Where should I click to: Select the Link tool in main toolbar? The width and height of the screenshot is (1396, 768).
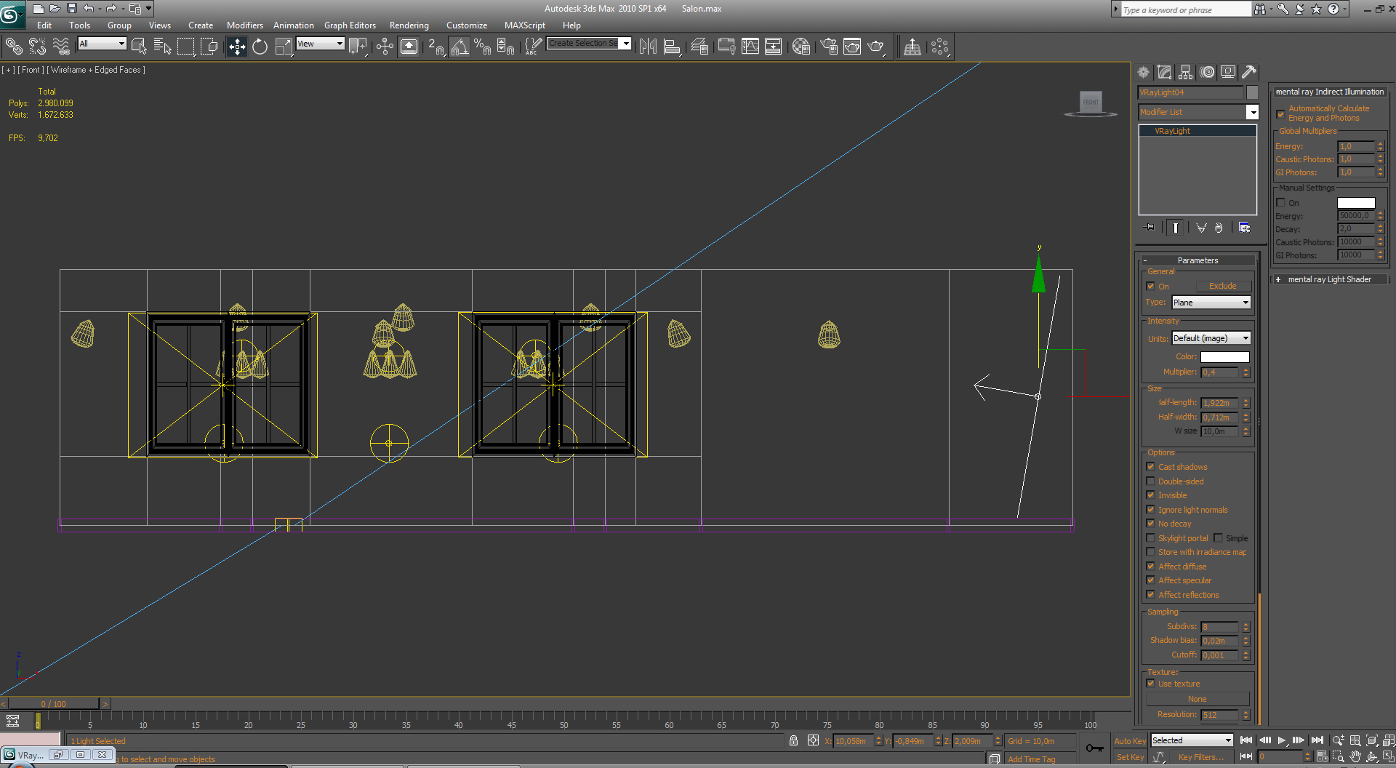[14, 47]
